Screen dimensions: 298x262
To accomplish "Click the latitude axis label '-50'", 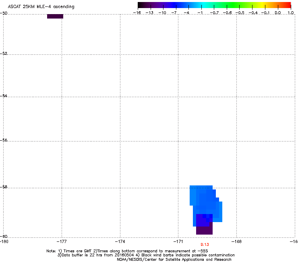I will pos(4,13).
